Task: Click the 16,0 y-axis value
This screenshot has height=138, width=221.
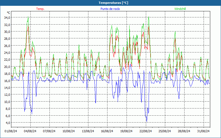Action: 7,81
